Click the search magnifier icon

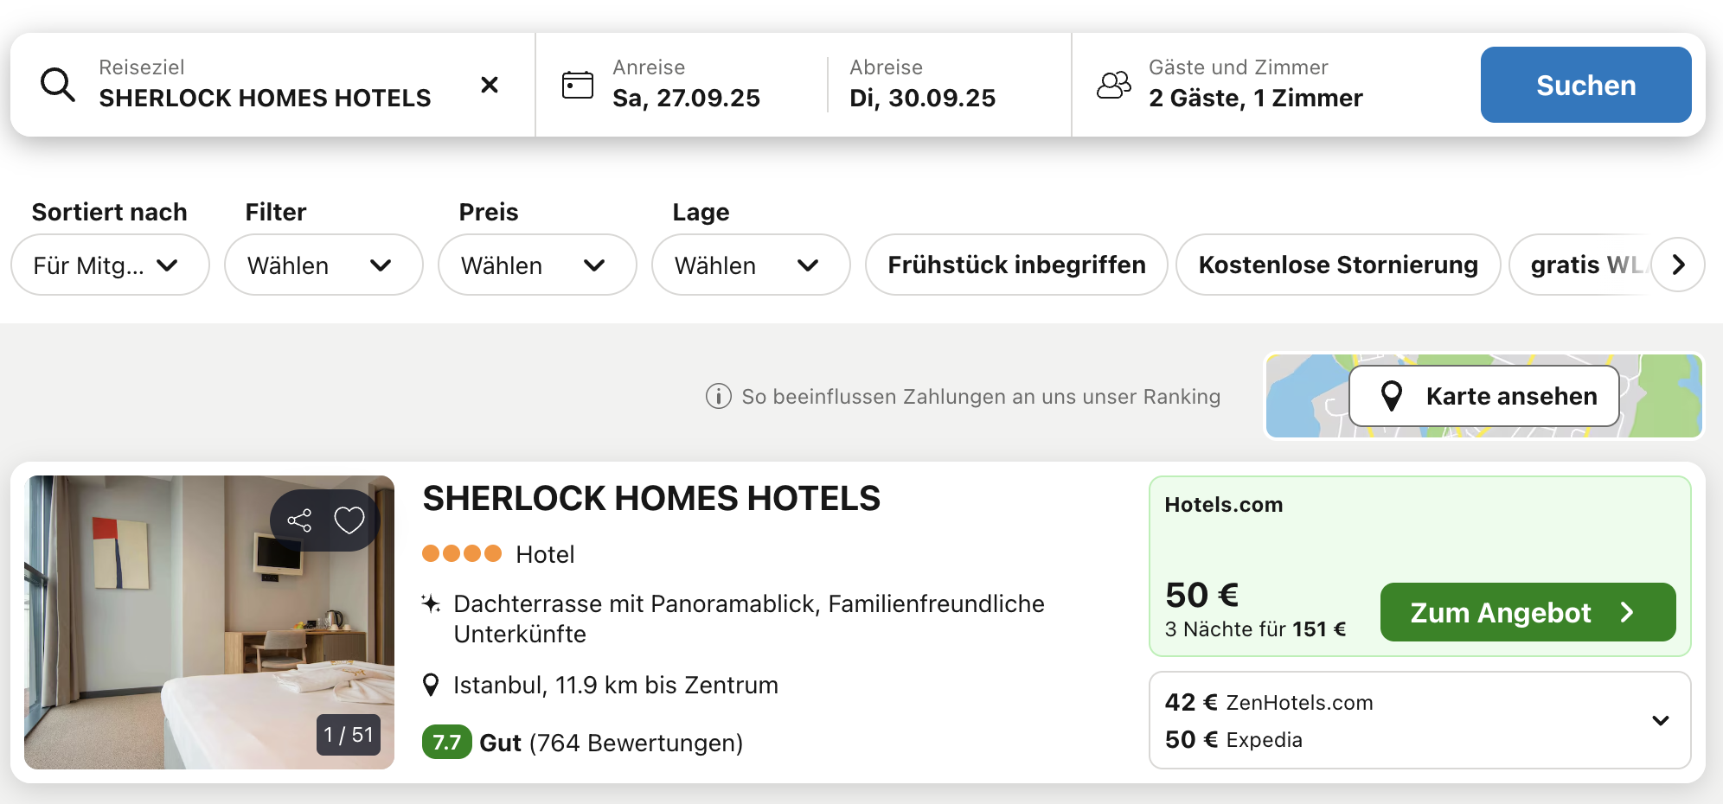click(x=58, y=85)
